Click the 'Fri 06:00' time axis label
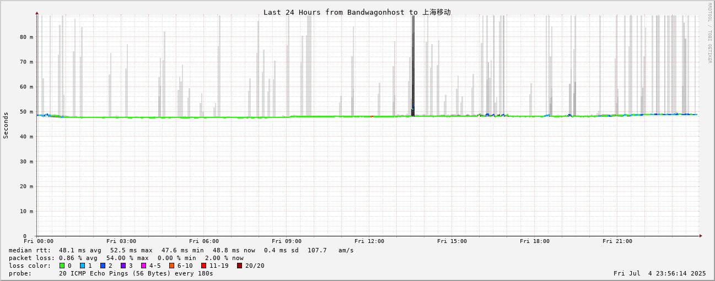Viewport: 715px width, 281px height. point(204,241)
